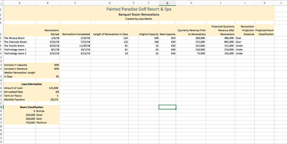Select the 750,000 threshold cell

point(20,123)
